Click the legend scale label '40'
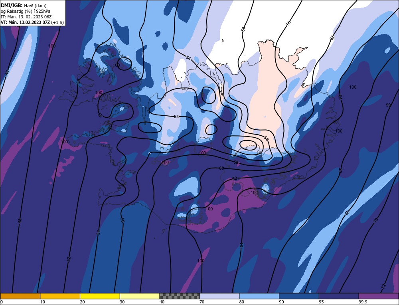The image size is (399, 305). tap(162, 302)
